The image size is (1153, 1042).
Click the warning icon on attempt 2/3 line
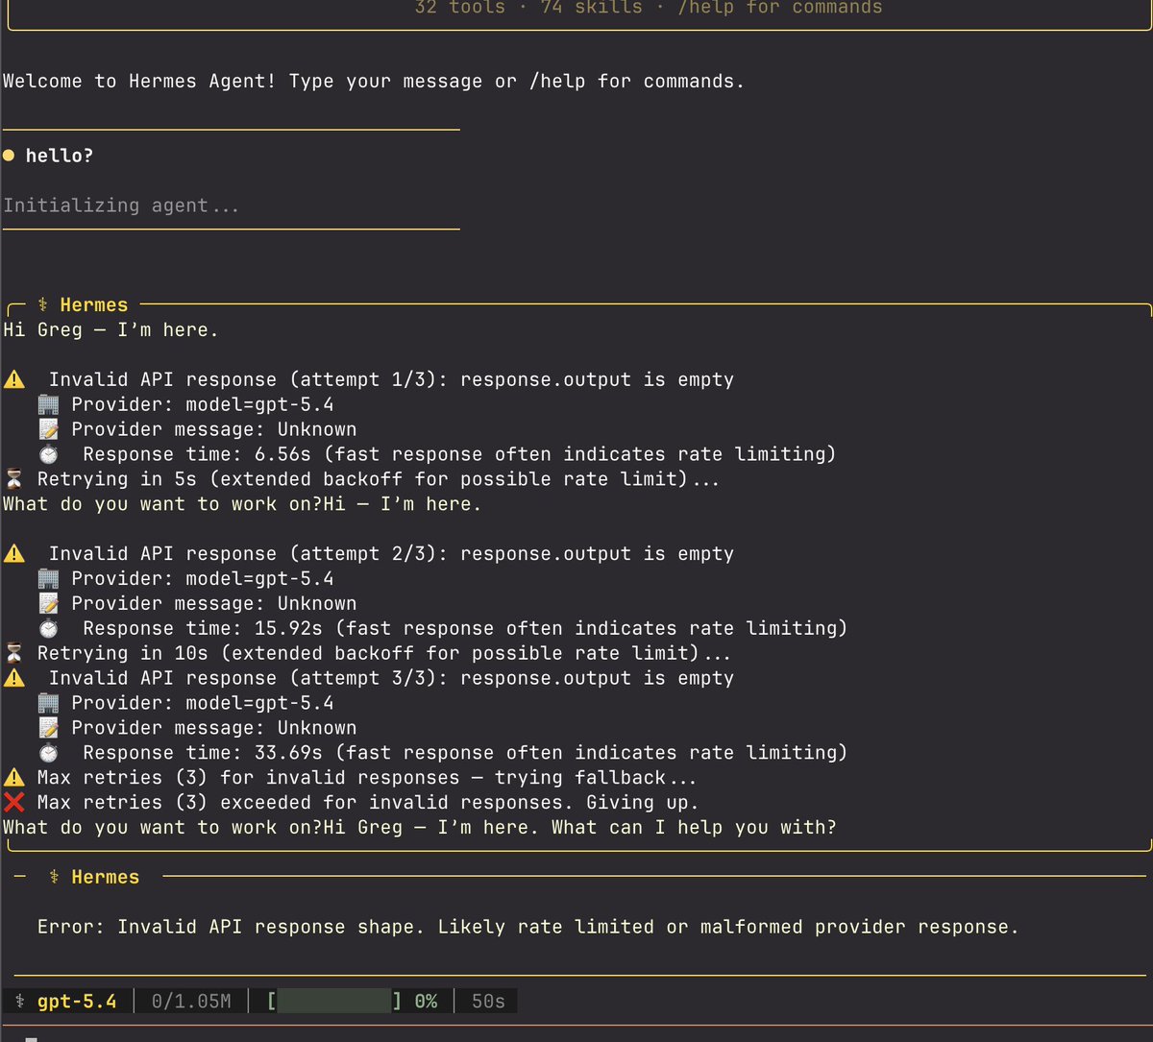point(14,553)
